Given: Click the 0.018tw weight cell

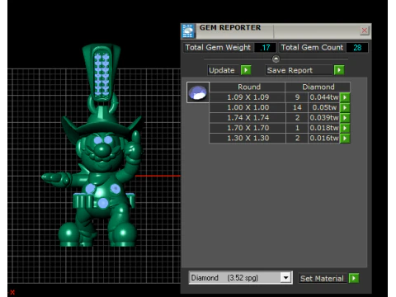Looking at the screenshot, I should [324, 128].
